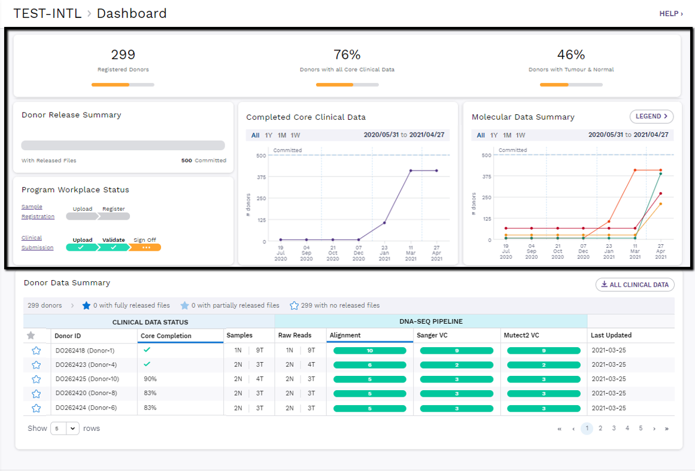
Task: Open the Sample Registration link
Action: (37, 212)
